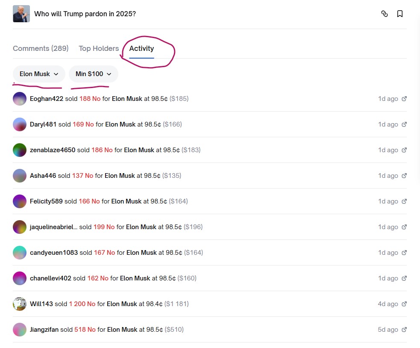Viewport: 420px width, 348px height.
Task: Switch to the Comments (289) tab
Action: pos(41,48)
